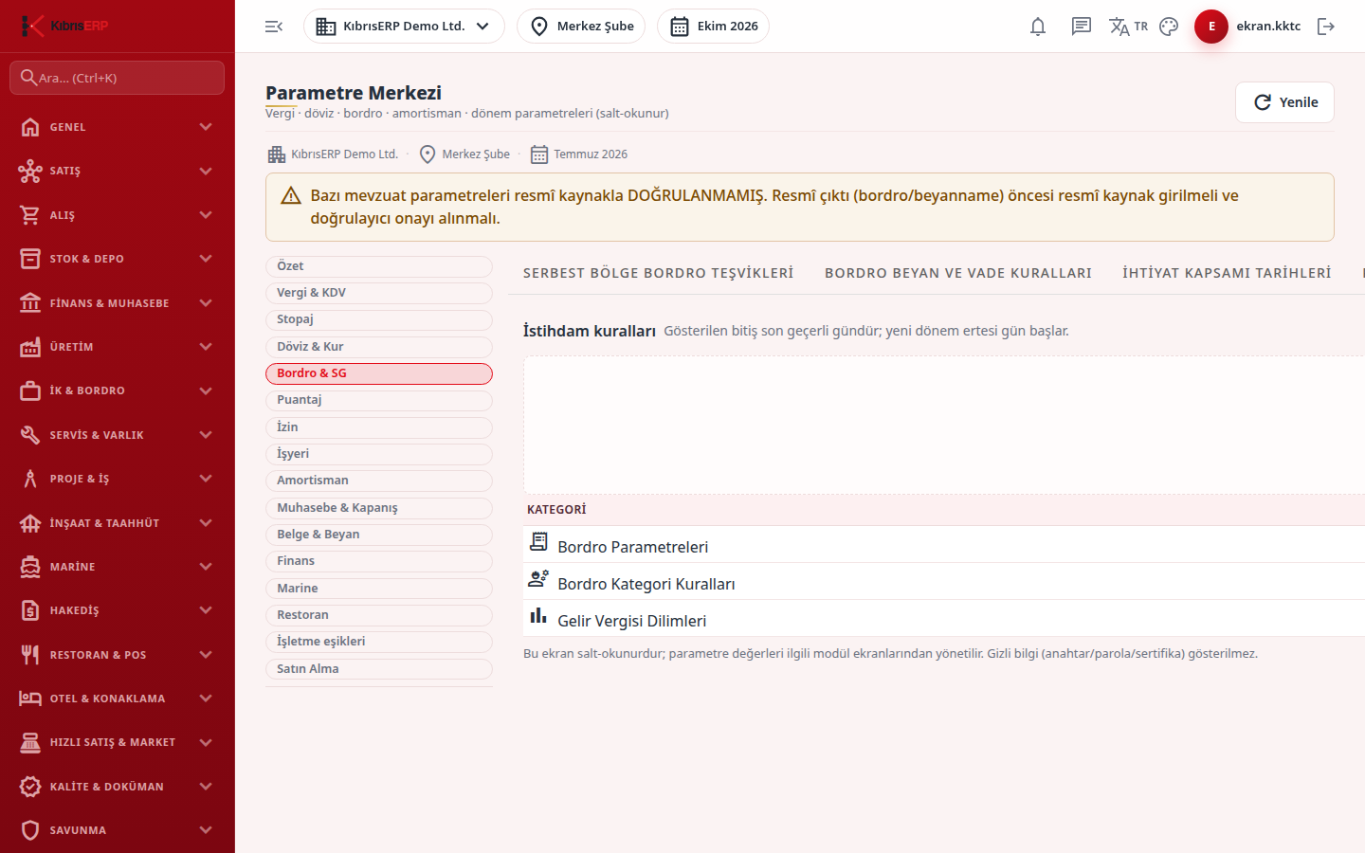Click Gelir Vergisi Dilimleri chart icon

pyautogui.click(x=538, y=616)
